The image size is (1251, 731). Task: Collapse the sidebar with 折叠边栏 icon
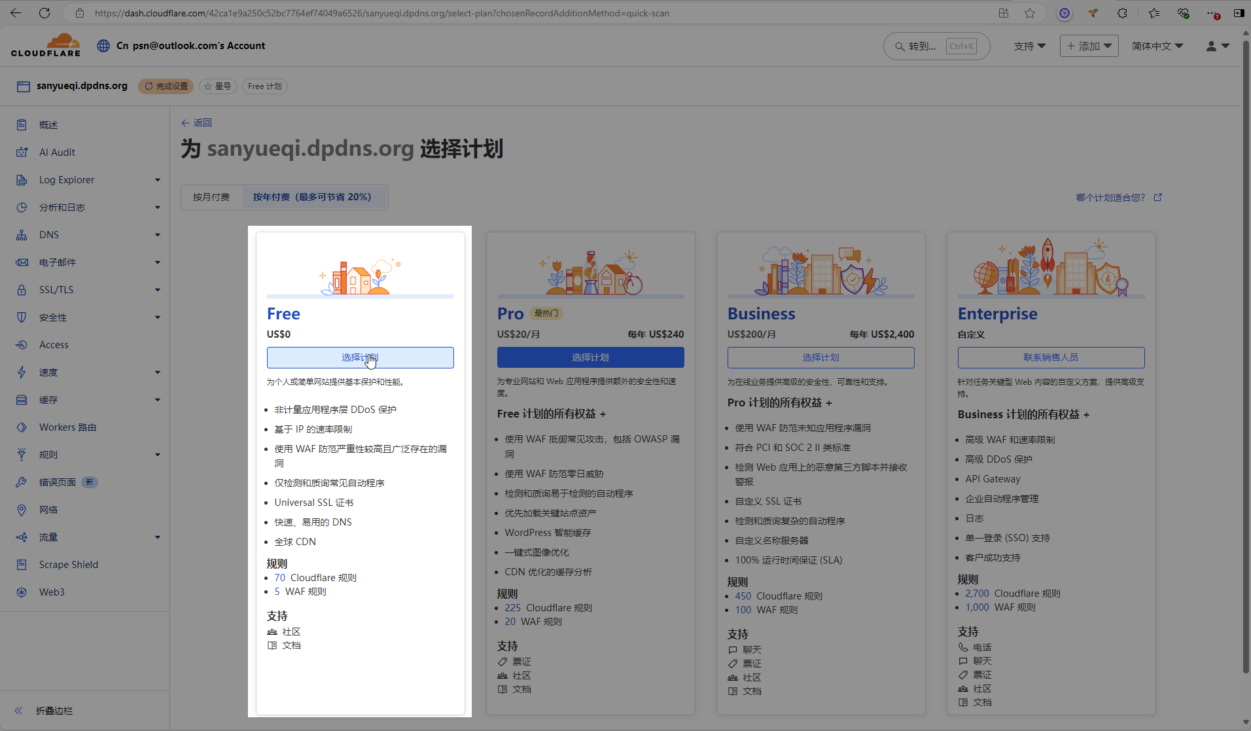tap(19, 711)
